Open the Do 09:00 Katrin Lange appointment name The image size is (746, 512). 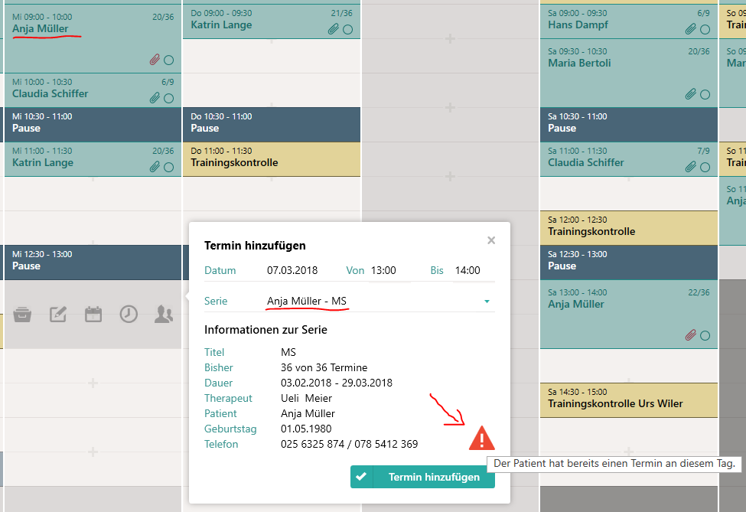coord(221,24)
